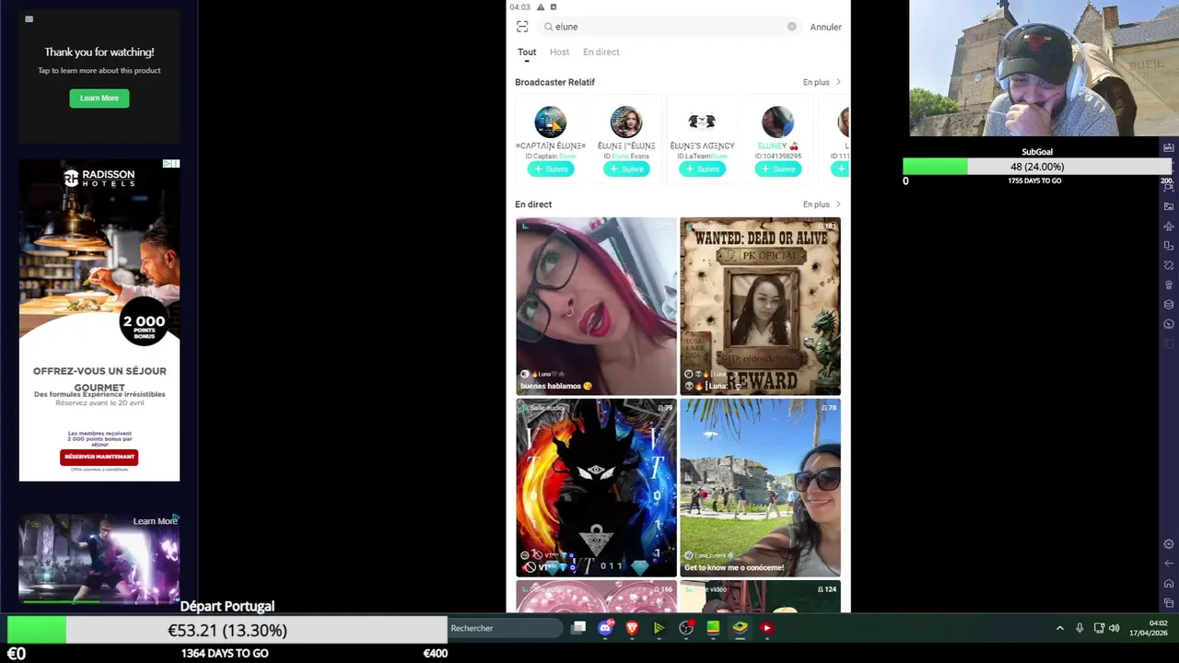Screen dimensions: 1179x663
Task: Click Annuler to cancel the search
Action: point(825,27)
